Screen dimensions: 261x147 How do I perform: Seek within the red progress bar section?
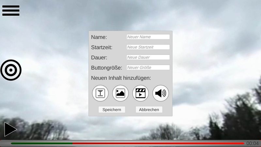pyautogui.click(x=158, y=143)
